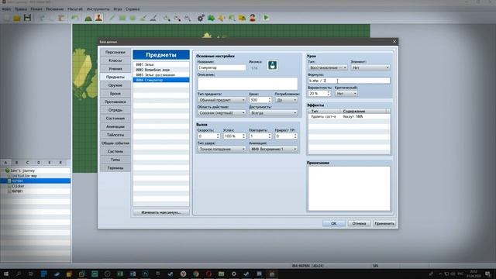
Task: Open the Инструменты menu
Action: [98, 9]
